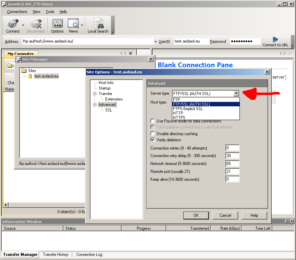This screenshot has height=260, width=296.
Task: Click the Password input field
Action: (245, 42)
